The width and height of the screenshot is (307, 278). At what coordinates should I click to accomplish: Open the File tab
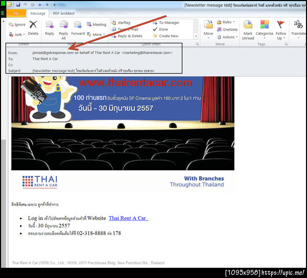tap(16, 13)
